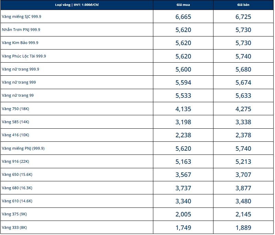
Task: Select the 'Vàng Kim Bảo 999.9' label
Action: tap(20, 43)
